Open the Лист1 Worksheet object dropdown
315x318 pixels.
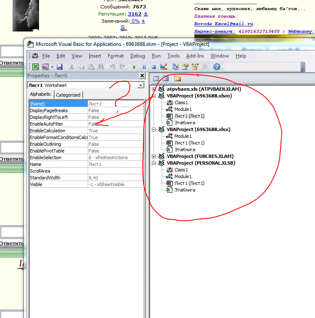coord(141,85)
